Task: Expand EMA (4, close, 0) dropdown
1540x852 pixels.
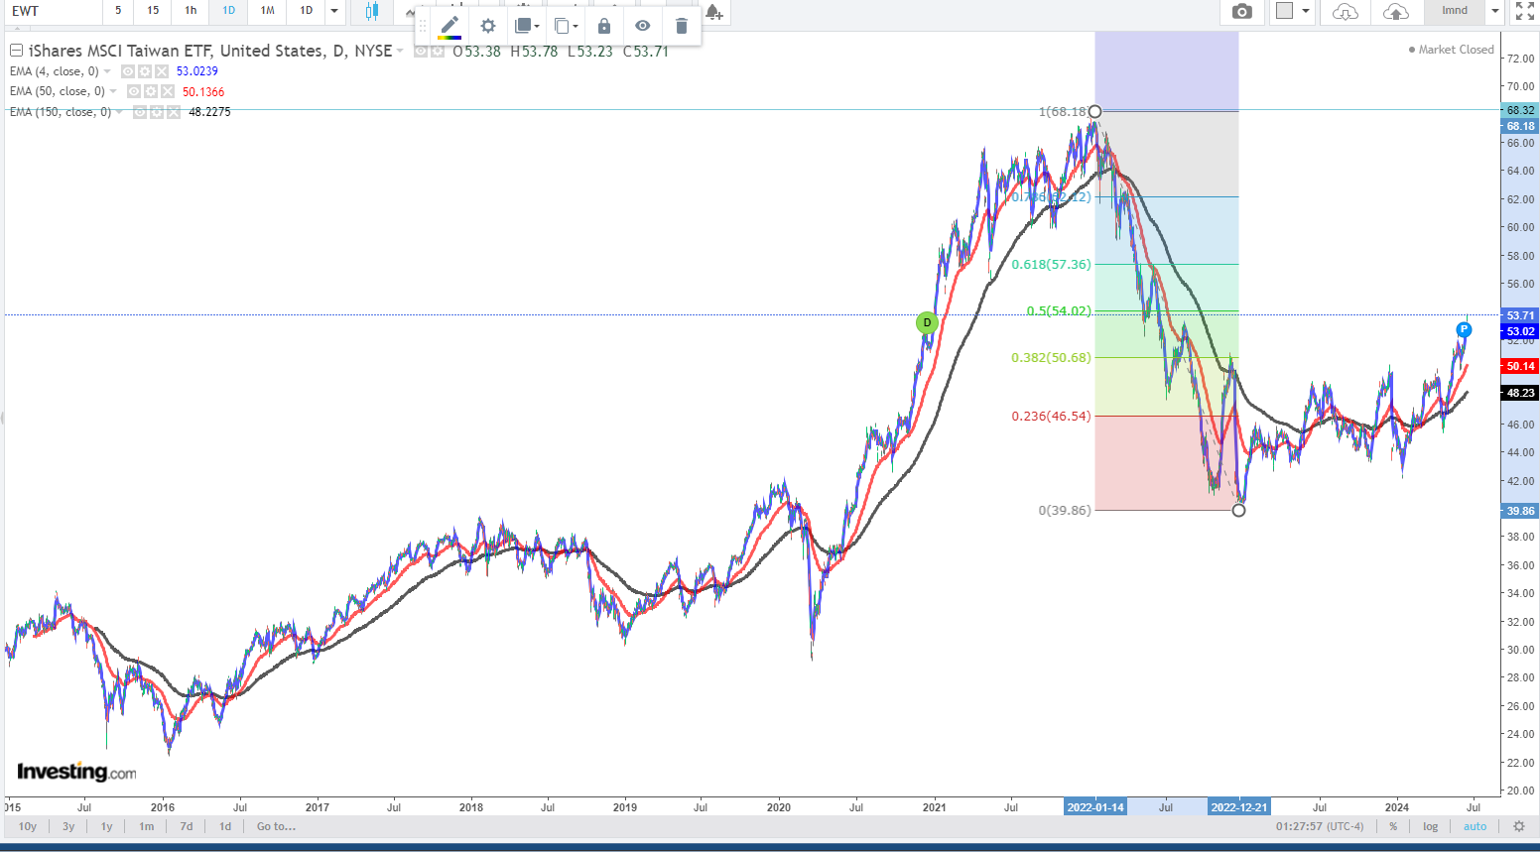Action: click(x=107, y=71)
